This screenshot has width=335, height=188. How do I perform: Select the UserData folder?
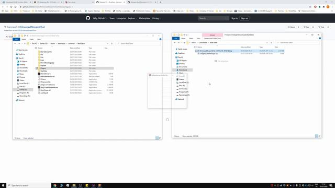(43, 71)
